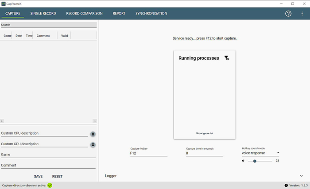Sort by the Comment column header
Screen dimensions: 310x189
point(43,36)
